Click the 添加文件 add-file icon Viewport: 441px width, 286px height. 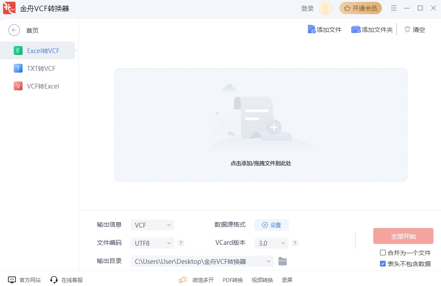[312, 29]
